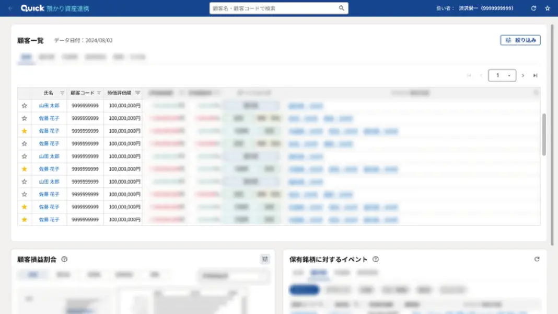This screenshot has width=558, height=314.
Task: Refresh using the header reload icon near 扱い者
Action: [533, 8]
